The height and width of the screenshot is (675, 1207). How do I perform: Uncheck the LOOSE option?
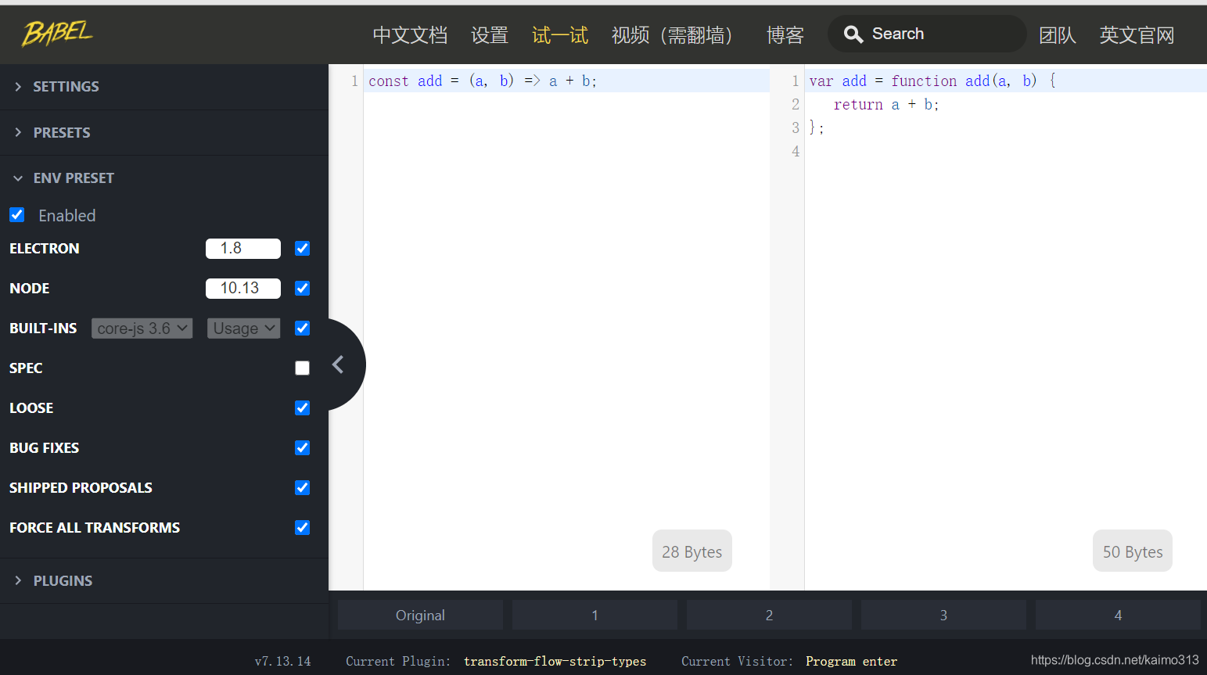pyautogui.click(x=302, y=408)
